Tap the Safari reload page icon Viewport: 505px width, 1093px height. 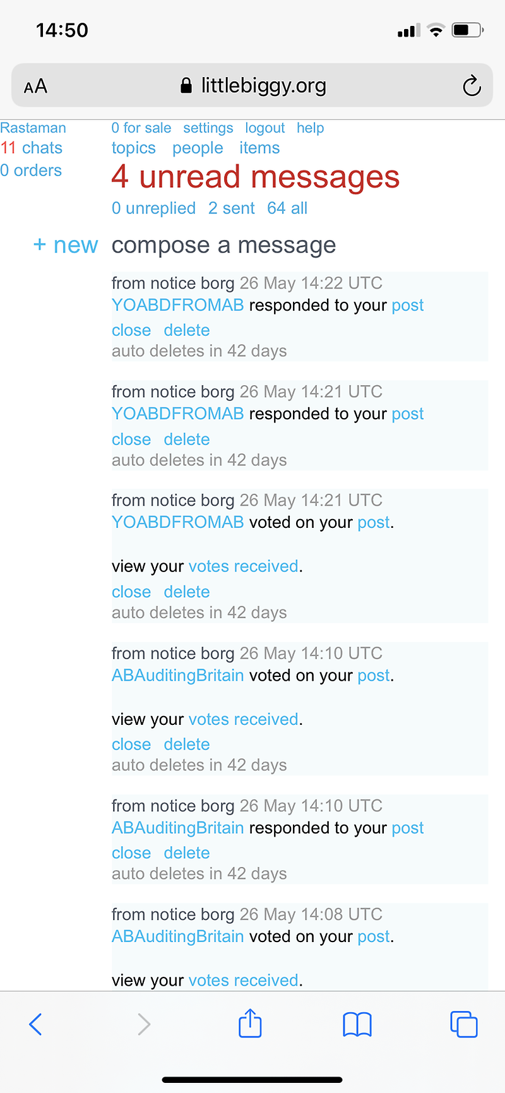tap(472, 86)
